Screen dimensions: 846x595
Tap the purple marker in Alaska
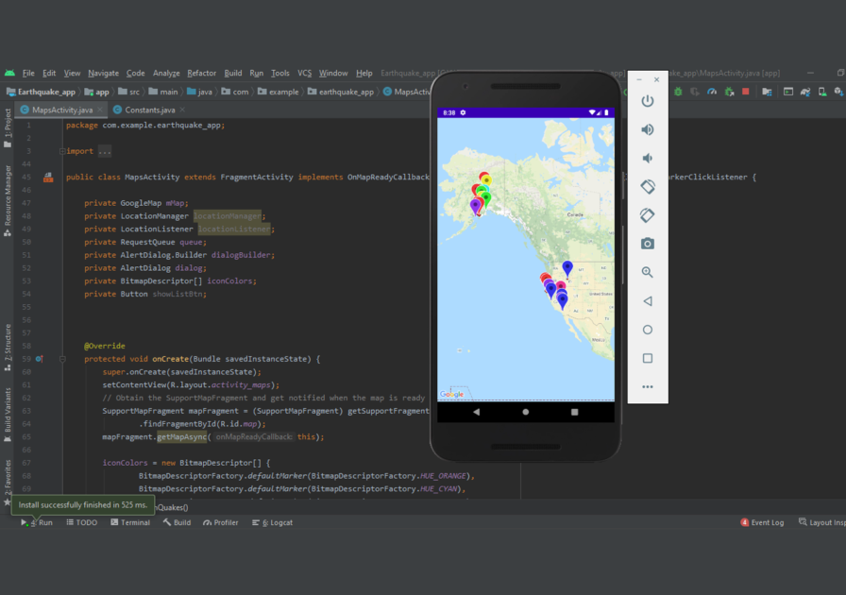tap(475, 207)
